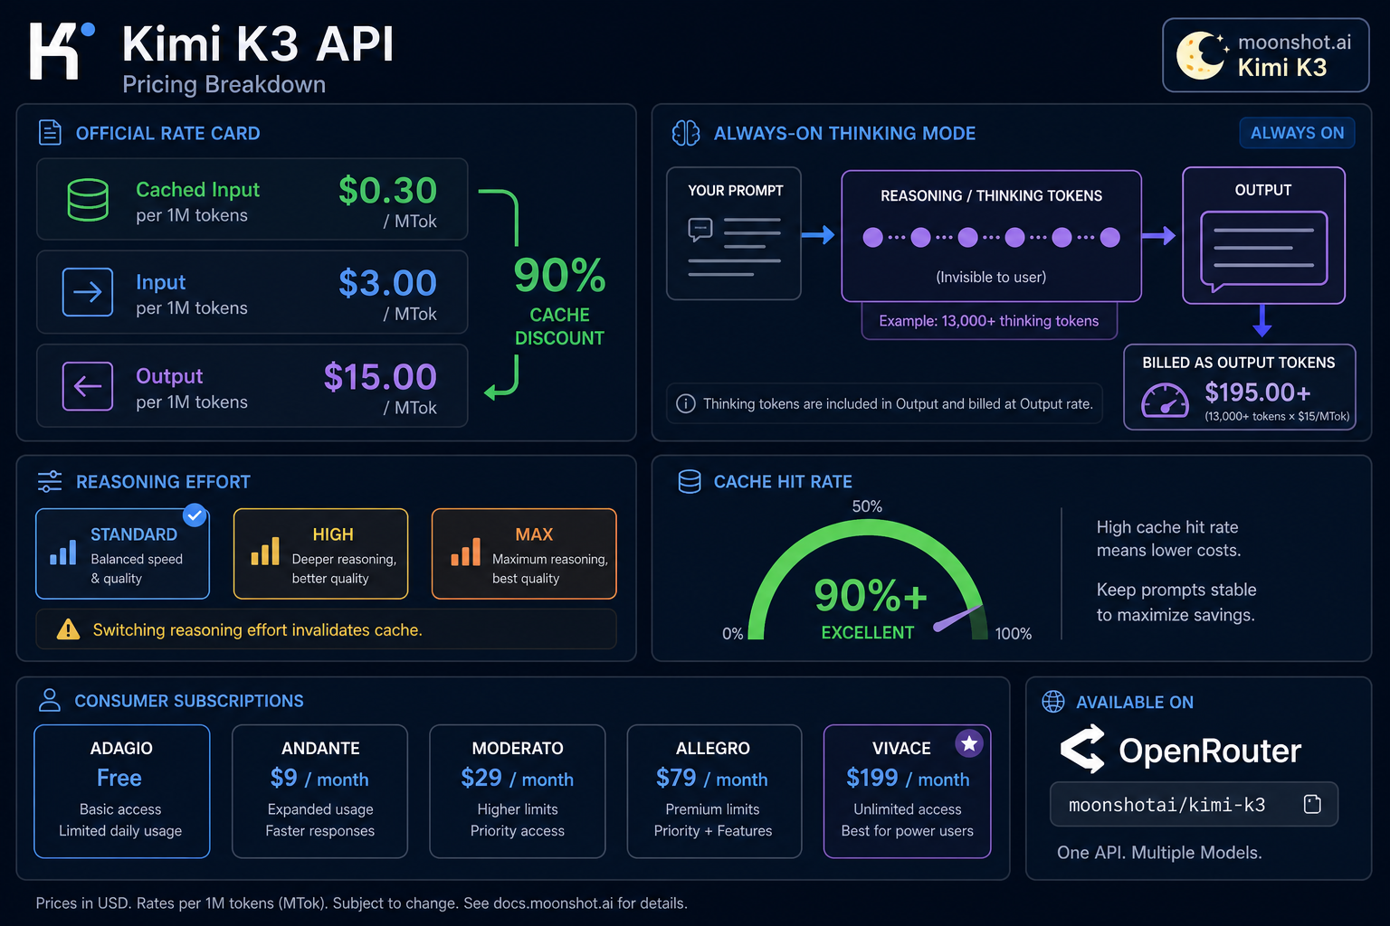The image size is (1390, 926).
Task: Click the star badge on Vivace plan
Action: (969, 743)
